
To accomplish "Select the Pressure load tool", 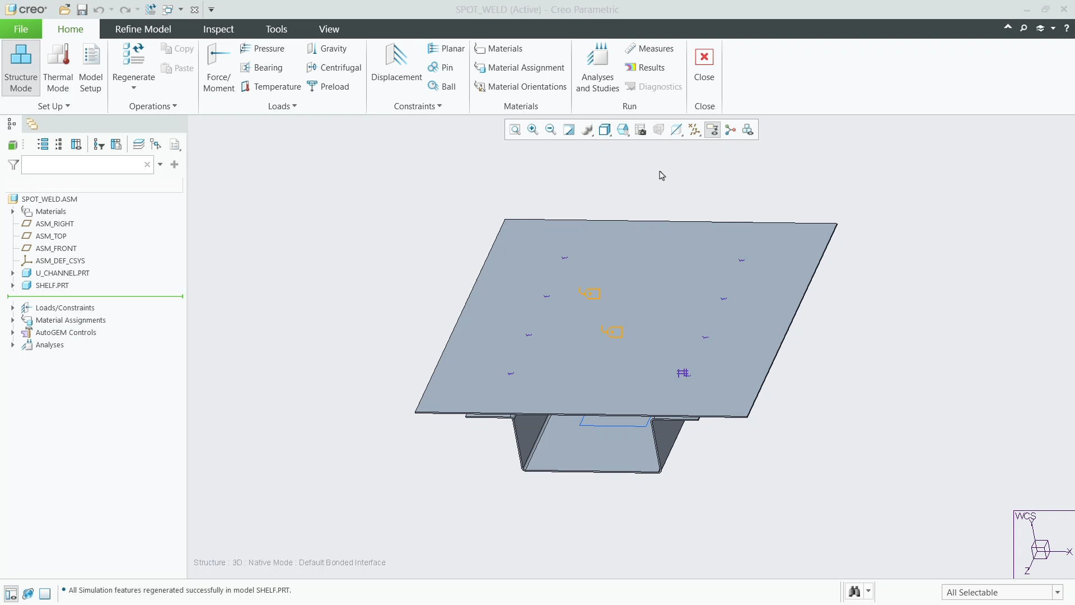I will tap(262, 49).
